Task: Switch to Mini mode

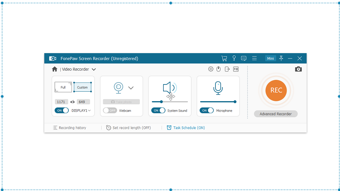Action: [270, 58]
